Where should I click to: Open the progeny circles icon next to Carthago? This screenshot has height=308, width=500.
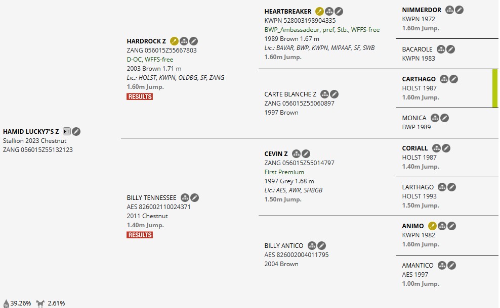(444, 79)
